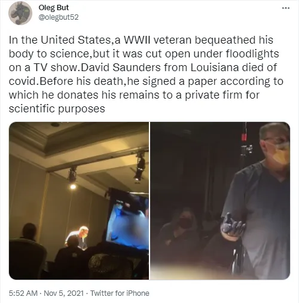The width and height of the screenshot is (299, 303).
Task: Open the left photo of the lit stage
Action: 79,201
